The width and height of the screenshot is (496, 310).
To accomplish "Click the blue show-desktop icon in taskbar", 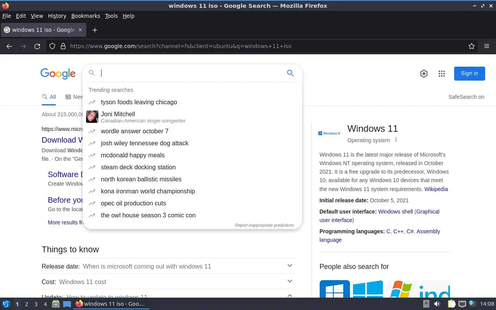I will coord(67,304).
